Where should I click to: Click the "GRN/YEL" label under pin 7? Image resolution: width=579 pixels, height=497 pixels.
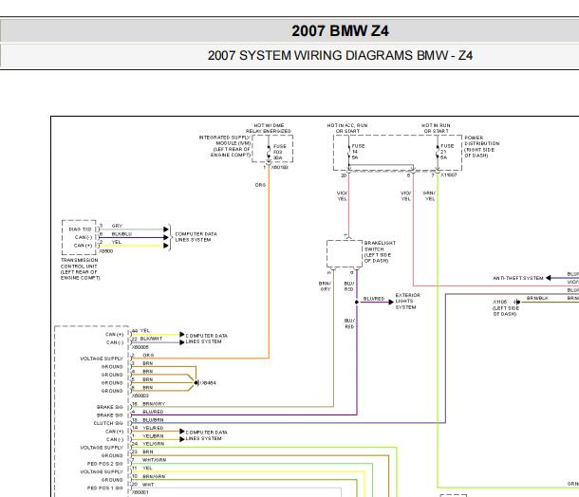(x=429, y=196)
